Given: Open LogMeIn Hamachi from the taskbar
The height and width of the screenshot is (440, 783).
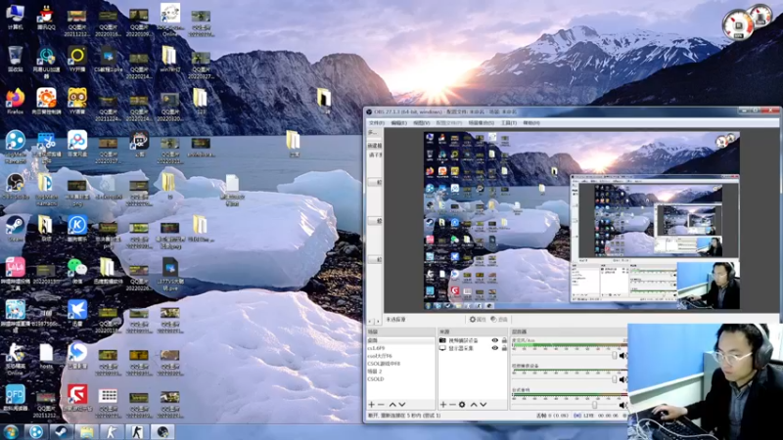Looking at the screenshot, I should [x=36, y=431].
